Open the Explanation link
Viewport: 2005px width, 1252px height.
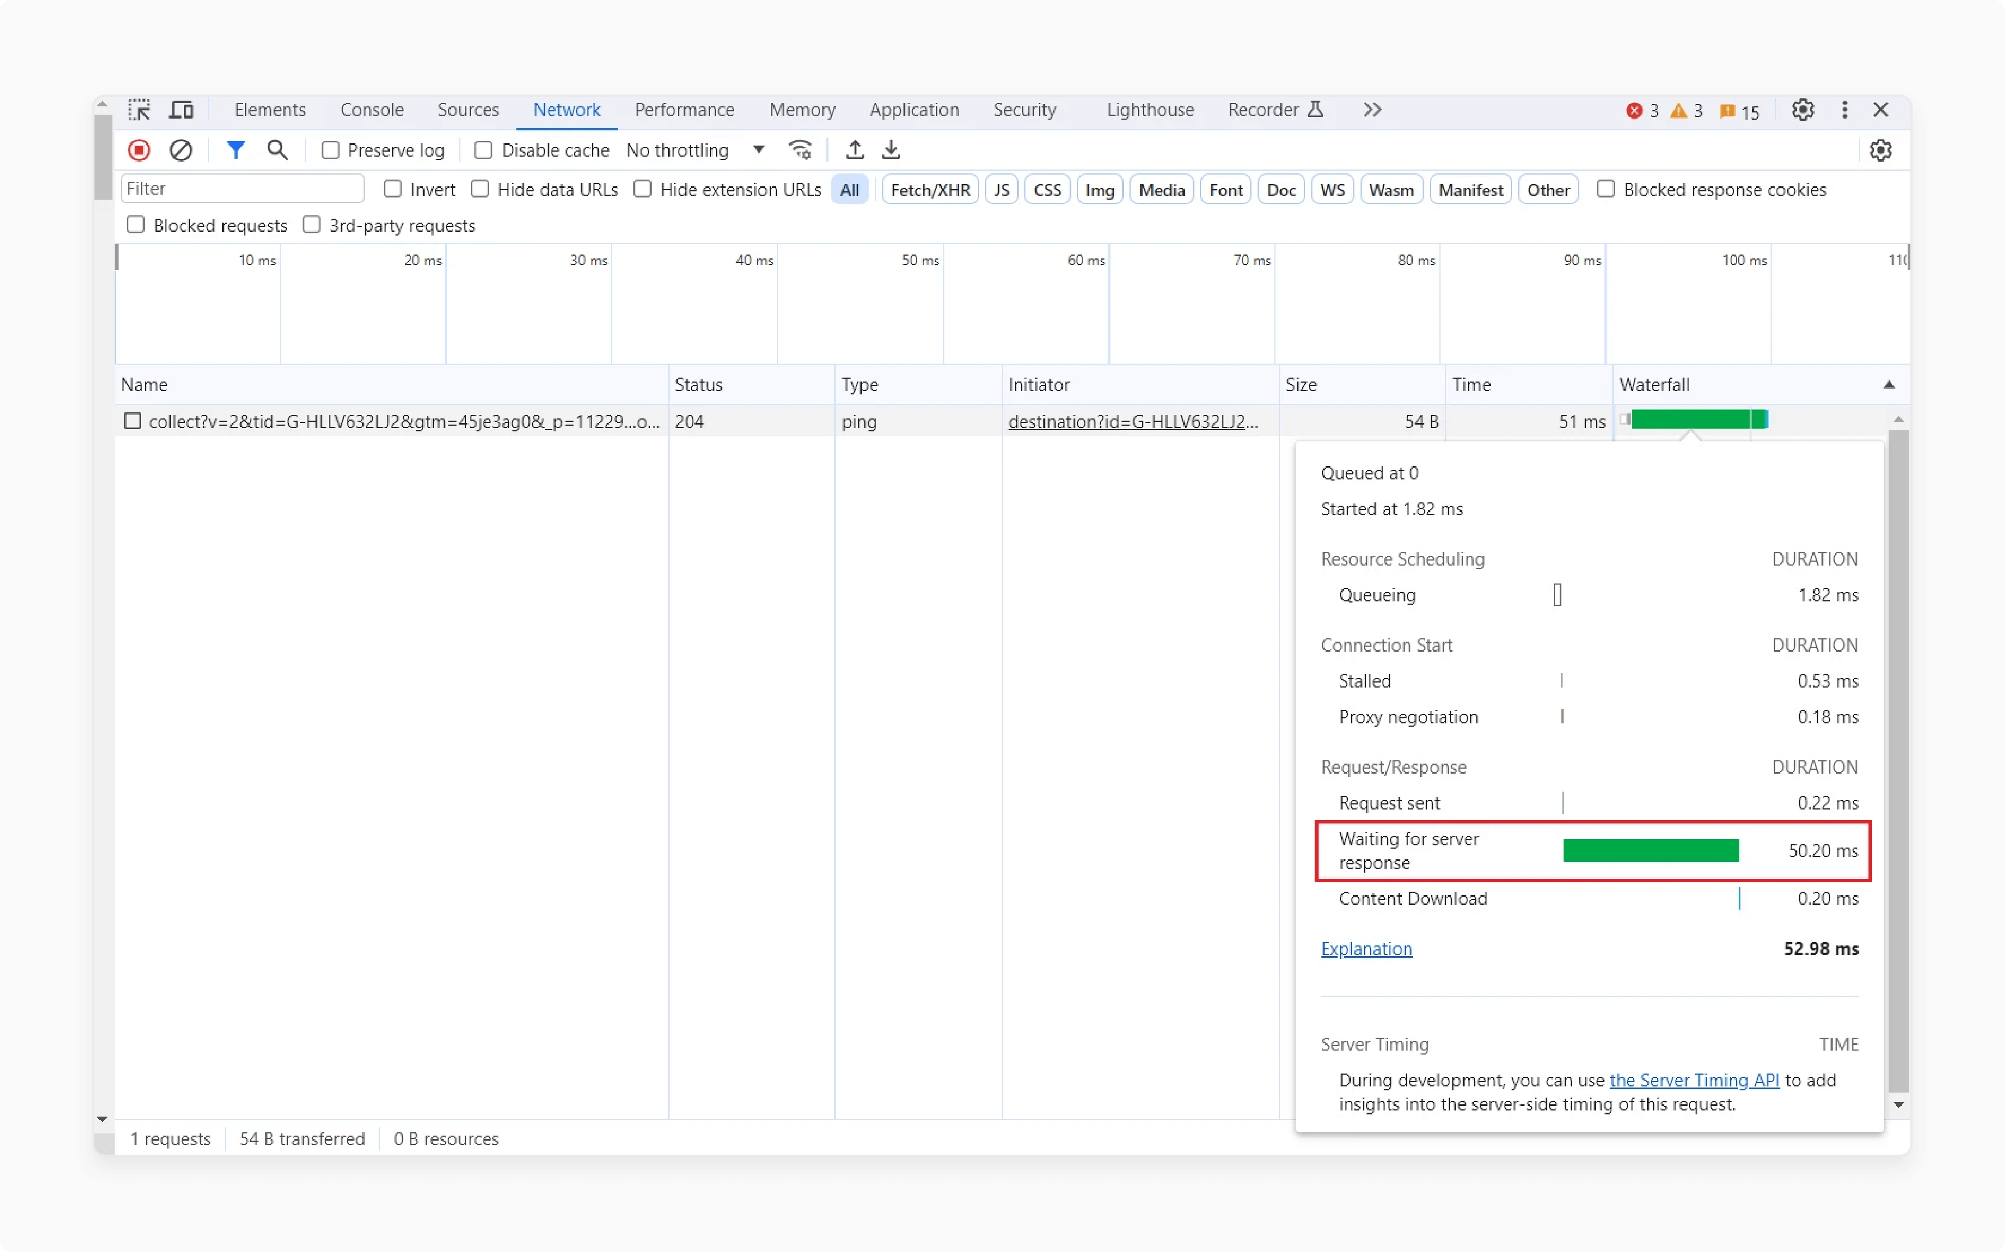pos(1366,948)
